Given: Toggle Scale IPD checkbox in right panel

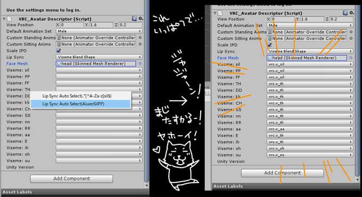Looking at the screenshot, I should (x=269, y=45).
